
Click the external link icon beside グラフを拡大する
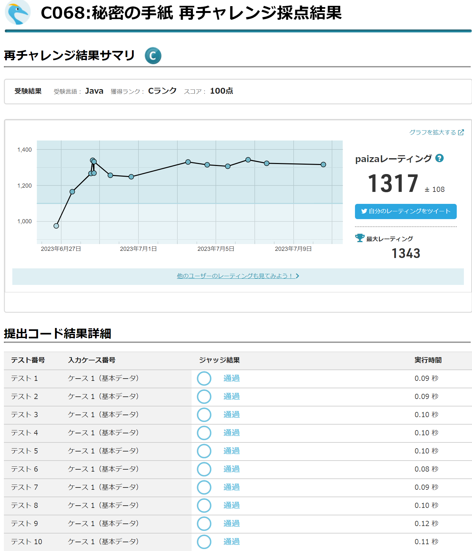coord(461,132)
